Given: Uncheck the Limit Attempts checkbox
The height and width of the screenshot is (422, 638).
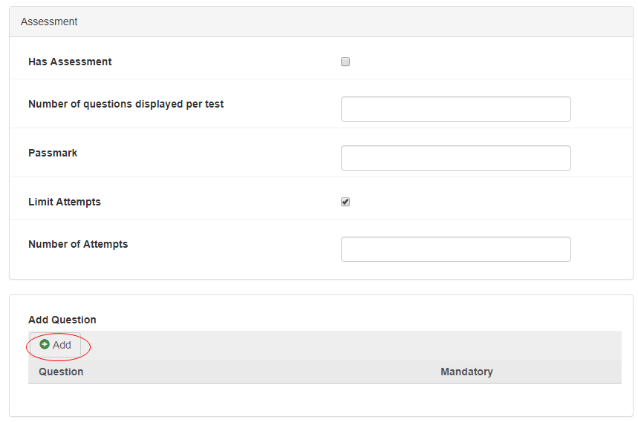Looking at the screenshot, I should tap(345, 202).
